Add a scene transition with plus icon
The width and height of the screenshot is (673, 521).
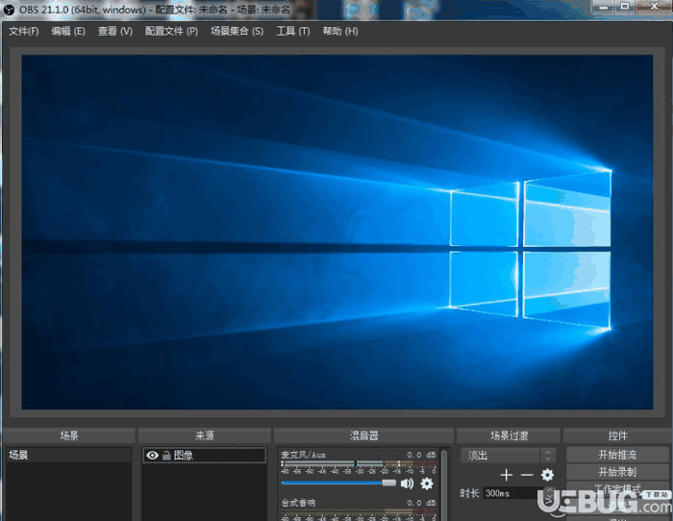pyautogui.click(x=507, y=475)
